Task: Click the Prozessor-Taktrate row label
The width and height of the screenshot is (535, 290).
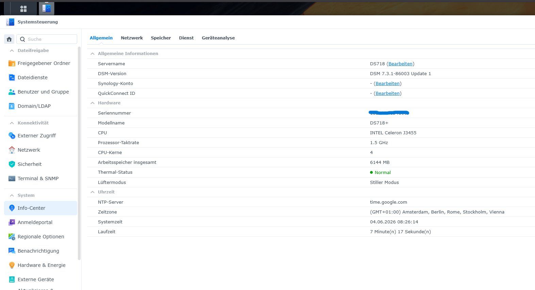Action: [118, 143]
